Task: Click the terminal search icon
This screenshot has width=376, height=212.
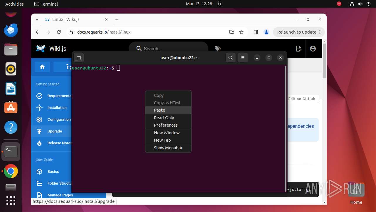Action: (x=231, y=58)
